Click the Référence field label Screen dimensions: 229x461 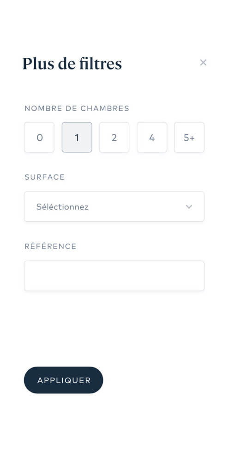pos(50,246)
